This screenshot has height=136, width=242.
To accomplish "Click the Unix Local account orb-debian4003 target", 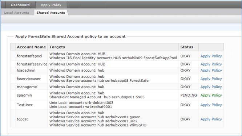I will tap(81, 103).
